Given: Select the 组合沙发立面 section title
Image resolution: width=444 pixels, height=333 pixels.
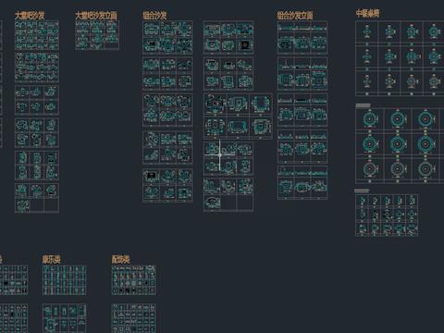Looking at the screenshot, I should point(295,16).
